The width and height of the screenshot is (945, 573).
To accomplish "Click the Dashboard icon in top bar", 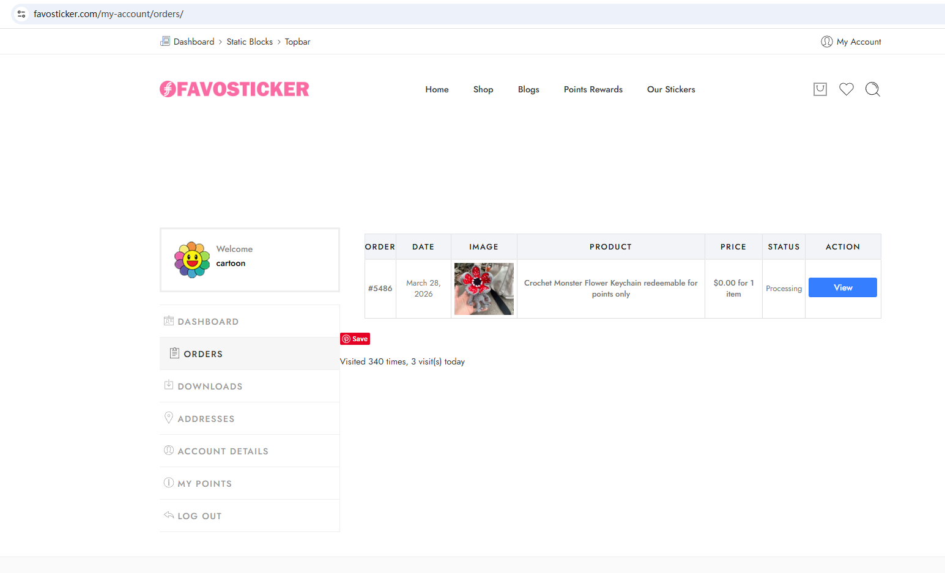I will (x=165, y=42).
